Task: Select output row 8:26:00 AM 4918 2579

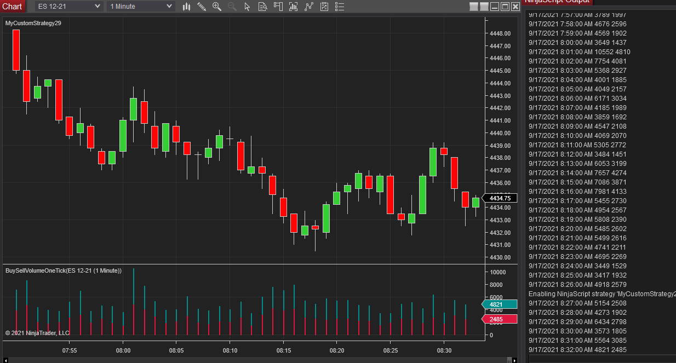Action: [x=577, y=285]
